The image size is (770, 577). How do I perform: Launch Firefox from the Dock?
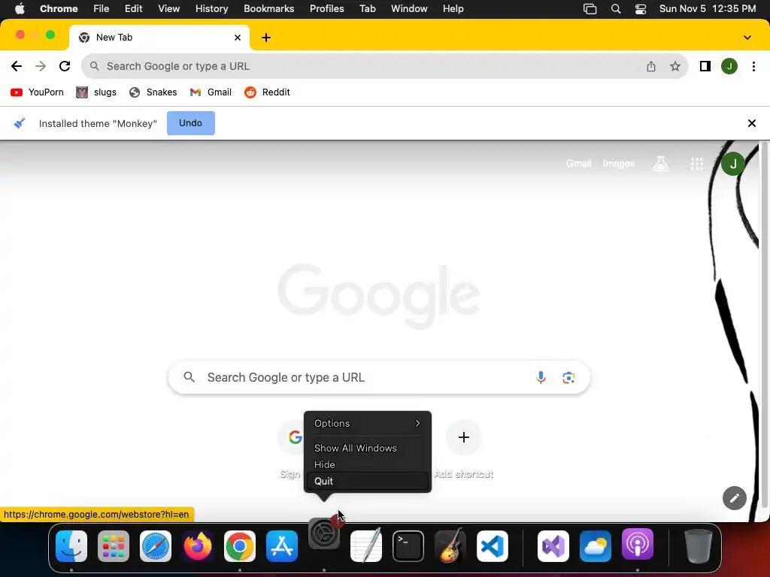click(x=198, y=546)
